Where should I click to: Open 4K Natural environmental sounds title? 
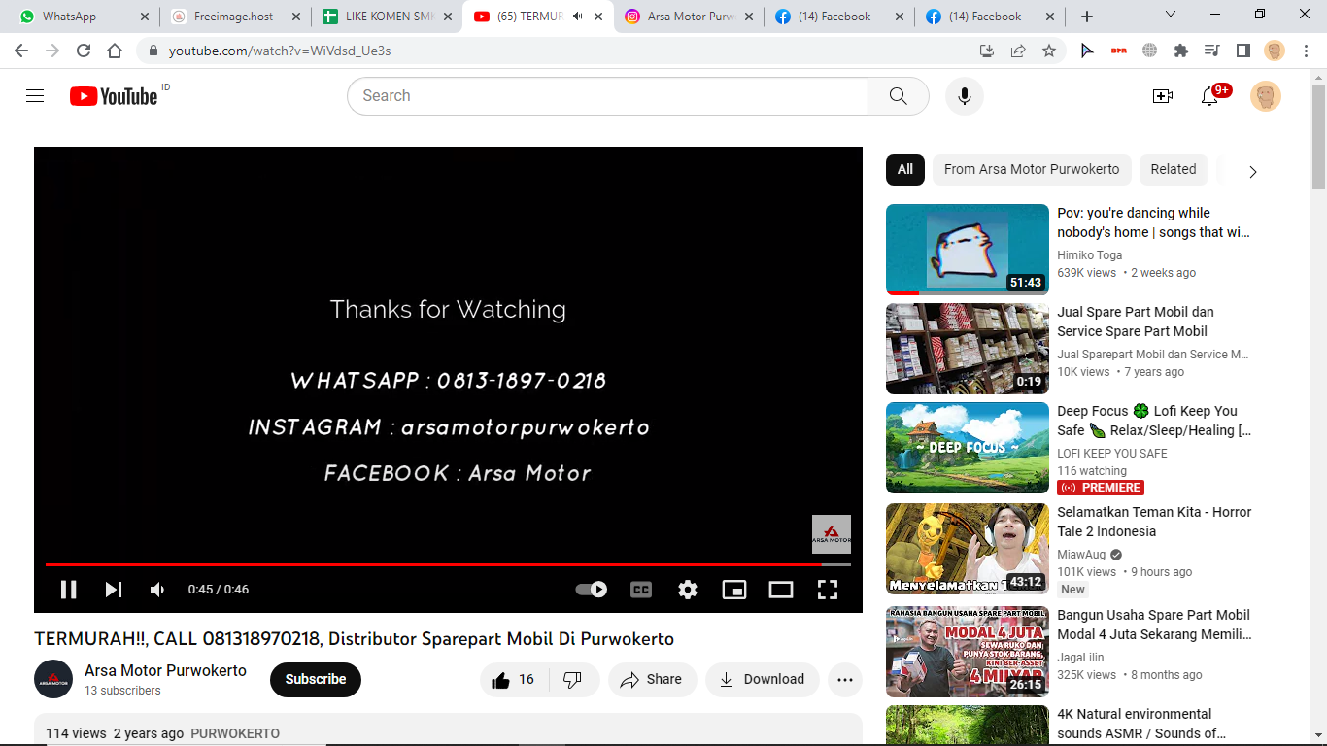click(x=1141, y=724)
